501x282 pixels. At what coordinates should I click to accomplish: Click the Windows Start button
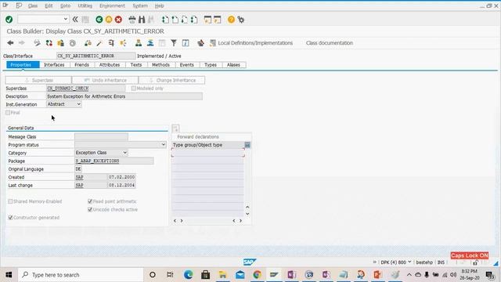[x=9, y=275]
